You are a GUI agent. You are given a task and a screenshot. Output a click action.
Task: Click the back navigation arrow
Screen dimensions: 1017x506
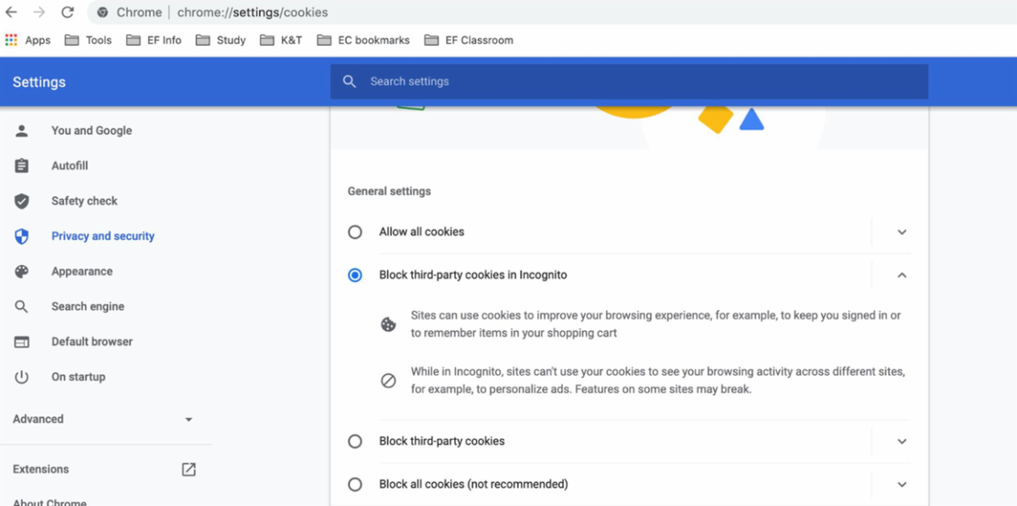(11, 13)
